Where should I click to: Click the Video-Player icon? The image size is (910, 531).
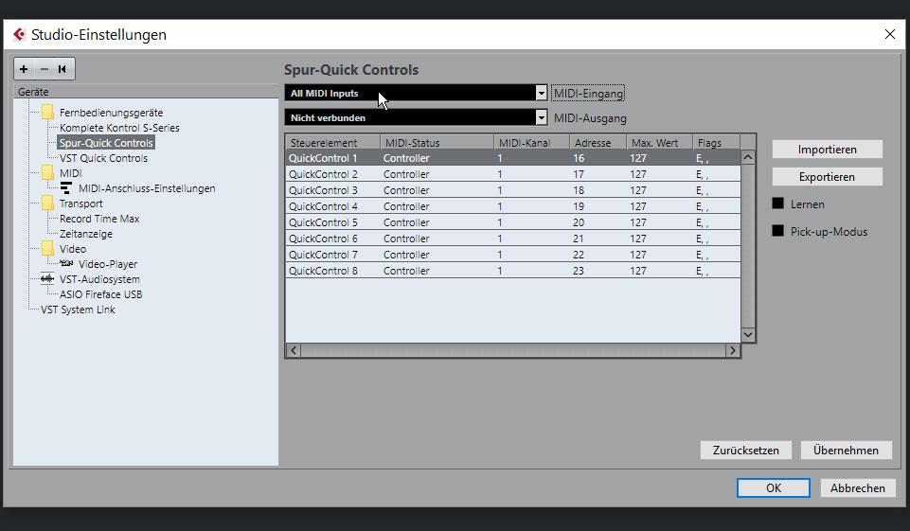65,264
